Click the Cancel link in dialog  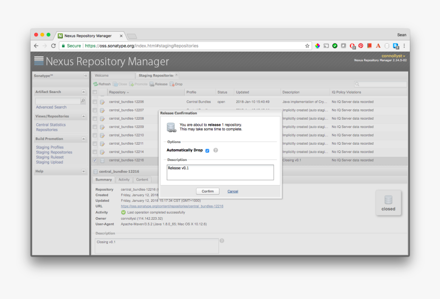(x=233, y=191)
